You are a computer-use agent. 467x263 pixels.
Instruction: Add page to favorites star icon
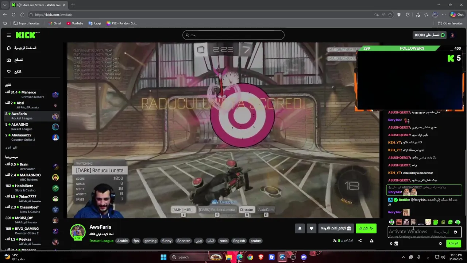[390, 15]
